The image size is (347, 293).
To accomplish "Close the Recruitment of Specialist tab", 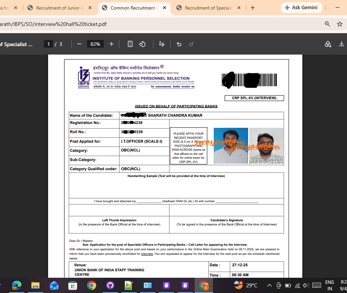I will (239, 8).
